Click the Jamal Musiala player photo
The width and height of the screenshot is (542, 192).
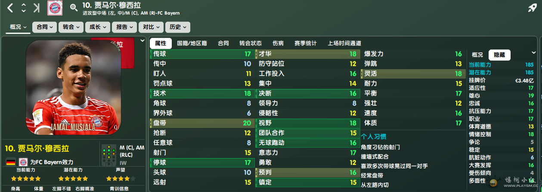73,88
